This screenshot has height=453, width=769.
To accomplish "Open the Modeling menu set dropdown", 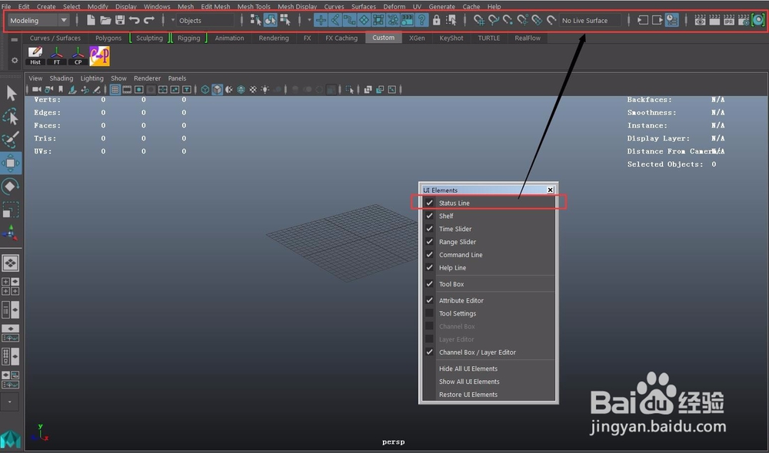I will click(38, 21).
